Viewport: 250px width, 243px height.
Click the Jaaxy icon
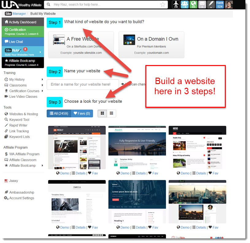pyautogui.click(x=6, y=181)
